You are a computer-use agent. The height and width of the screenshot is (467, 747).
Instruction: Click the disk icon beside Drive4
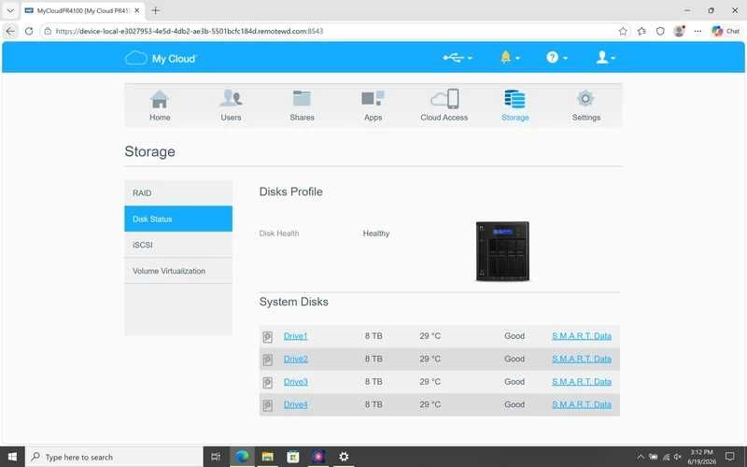268,405
